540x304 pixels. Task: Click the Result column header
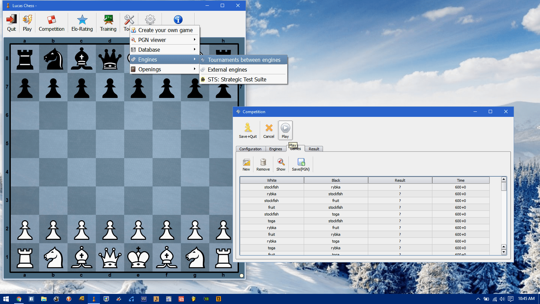coord(400,180)
